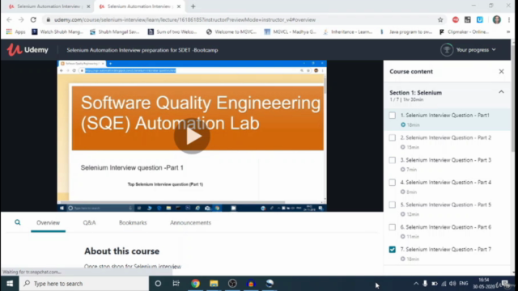Open Your progress dropdown
This screenshot has width=518, height=291.
(x=476, y=50)
